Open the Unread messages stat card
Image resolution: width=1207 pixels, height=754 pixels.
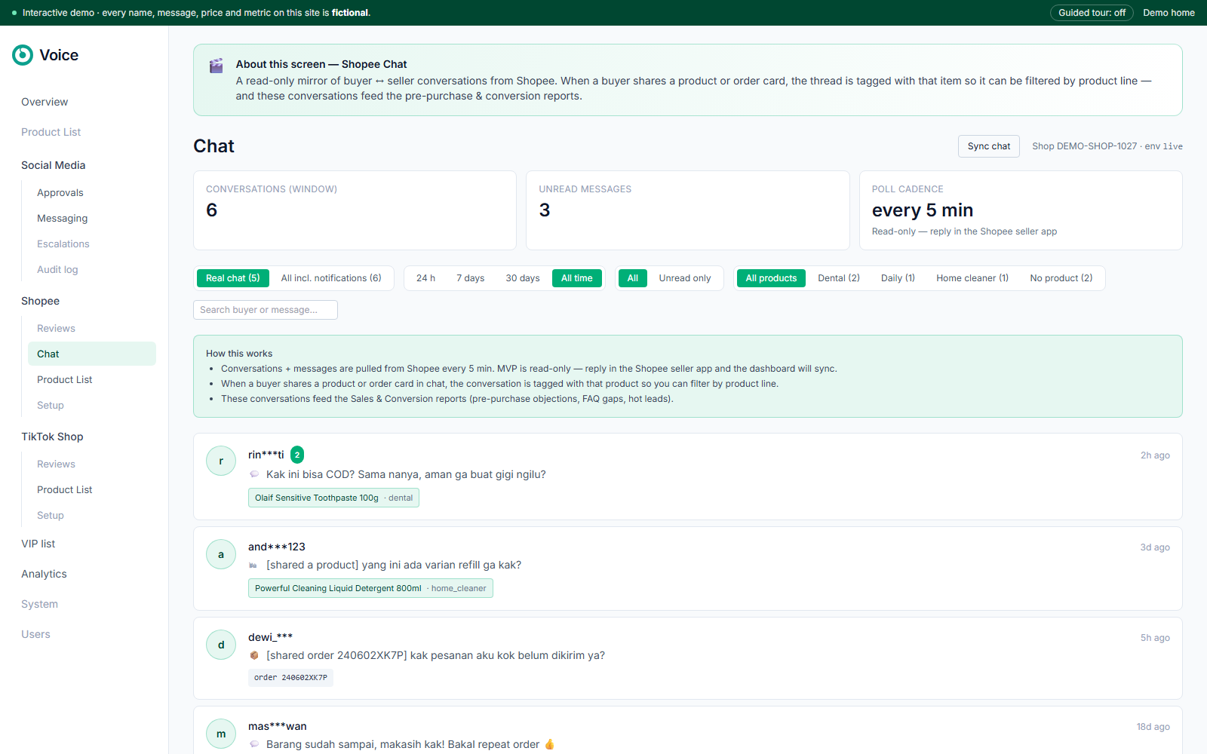688,210
